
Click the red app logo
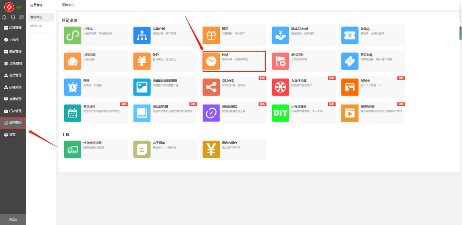(x=9, y=7)
